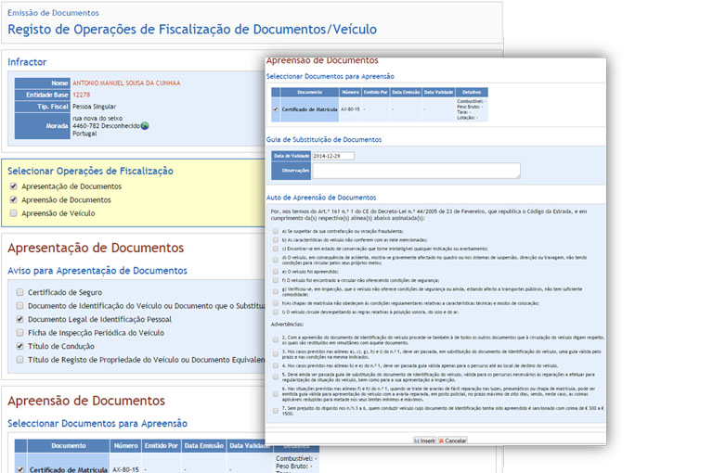The width and height of the screenshot is (713, 473).
Task: Check the Certificado de Seguro option
Action: pos(19,292)
